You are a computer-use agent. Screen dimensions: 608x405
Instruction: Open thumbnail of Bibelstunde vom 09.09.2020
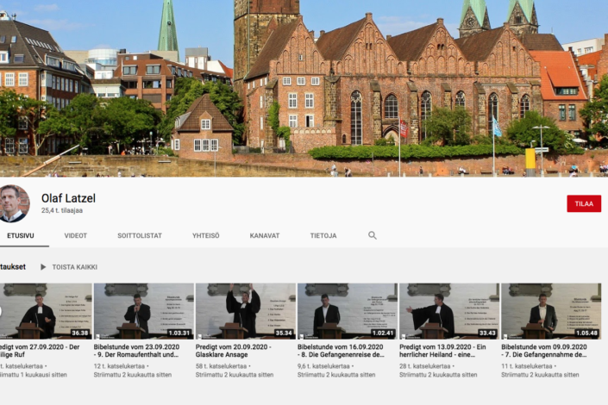(551, 311)
